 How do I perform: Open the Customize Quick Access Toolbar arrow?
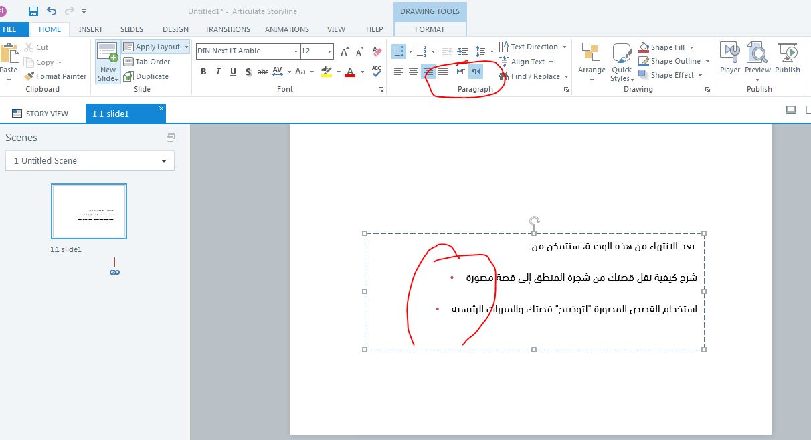click(84, 11)
